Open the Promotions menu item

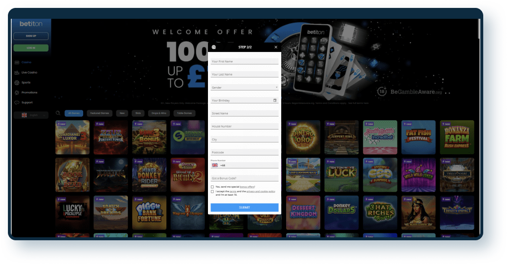29,92
